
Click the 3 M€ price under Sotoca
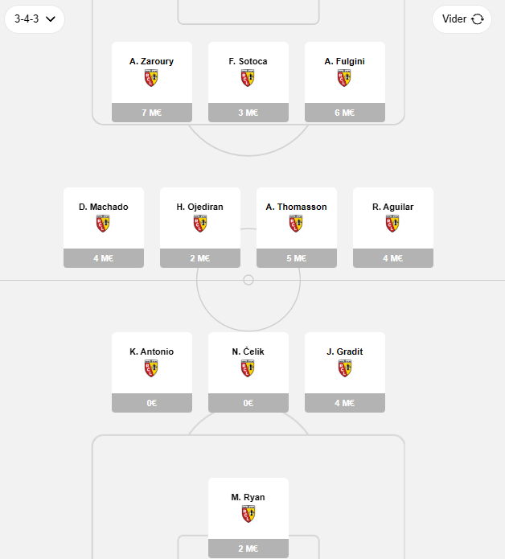point(248,113)
